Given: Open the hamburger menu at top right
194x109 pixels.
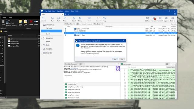Looking at the screenshot, I should (x=175, y=14).
